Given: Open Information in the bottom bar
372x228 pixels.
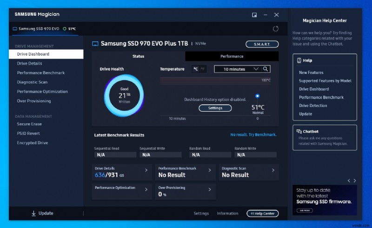Looking at the screenshot, I should pos(227,214).
